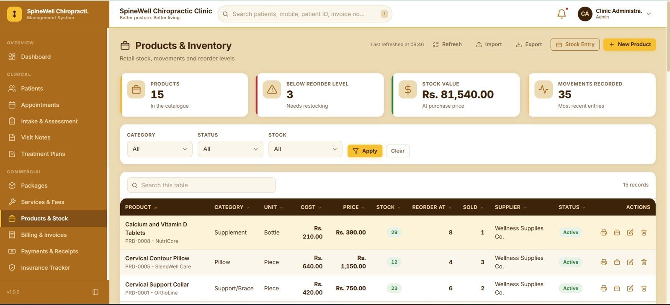
Task: Click print icon for Calcium and Vitamin D Tablets
Action: 603,233
